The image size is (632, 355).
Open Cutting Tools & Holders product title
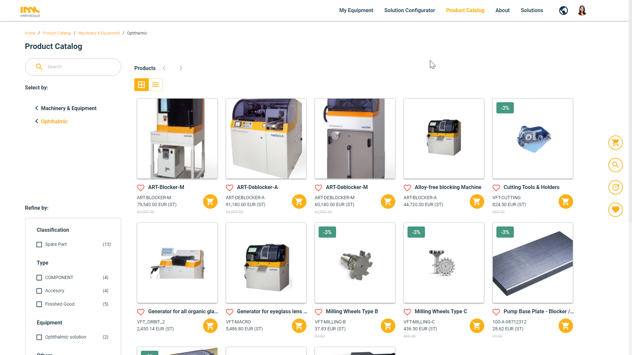[531, 187]
